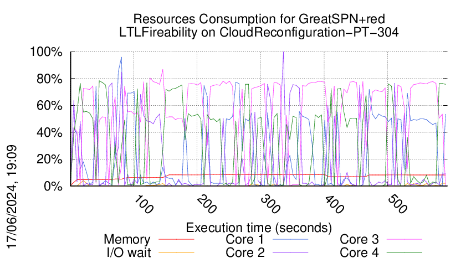Image resolution: width=471 pixels, height=263 pixels.
Task: Click the Core 2 legend label
Action: [x=245, y=252]
